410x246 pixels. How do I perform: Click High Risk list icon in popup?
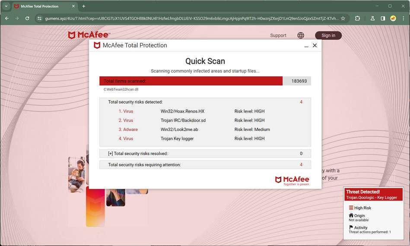click(x=351, y=208)
